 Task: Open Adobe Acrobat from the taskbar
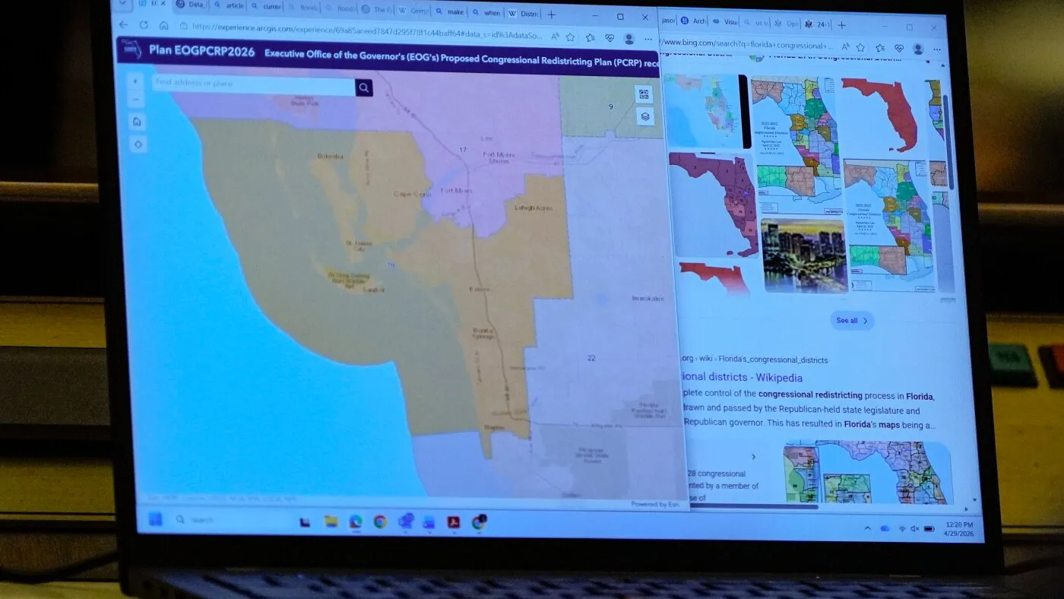(453, 522)
